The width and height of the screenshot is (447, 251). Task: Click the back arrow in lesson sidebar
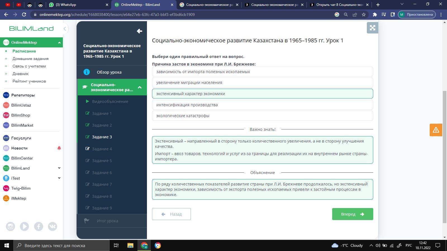(x=139, y=31)
